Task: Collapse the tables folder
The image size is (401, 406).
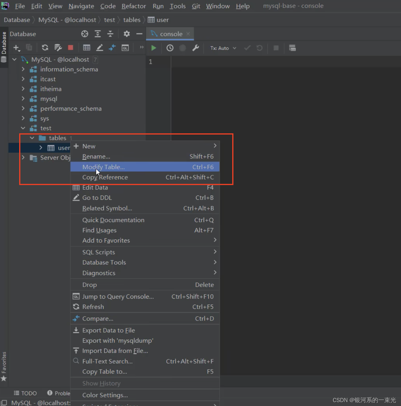Action: pos(32,138)
